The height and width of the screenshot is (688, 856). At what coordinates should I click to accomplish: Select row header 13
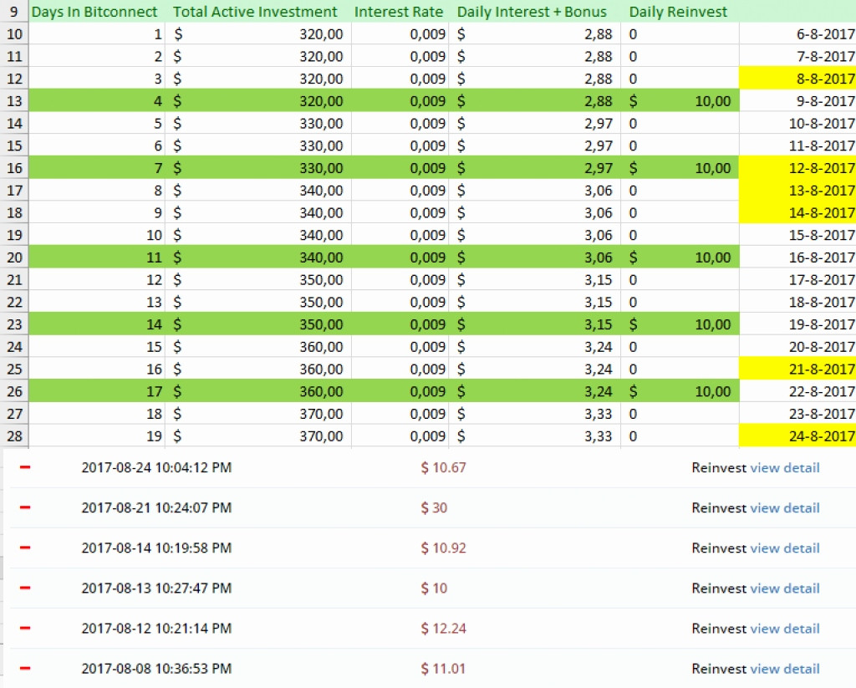pos(14,101)
